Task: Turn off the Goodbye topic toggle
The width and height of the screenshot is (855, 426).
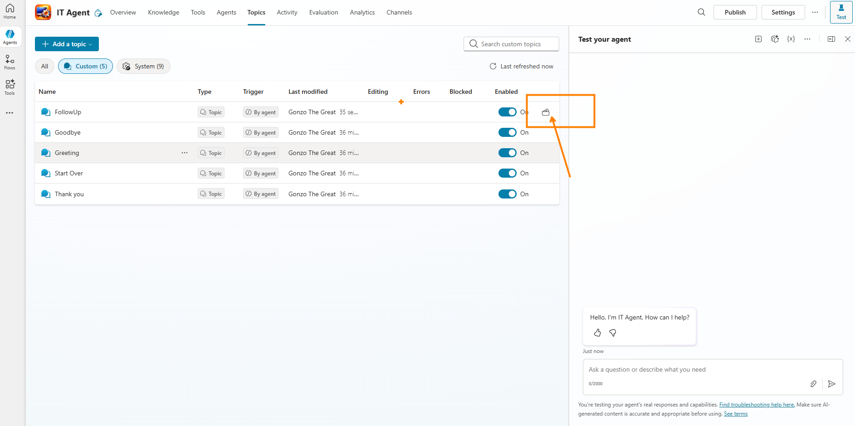Action: [x=507, y=132]
